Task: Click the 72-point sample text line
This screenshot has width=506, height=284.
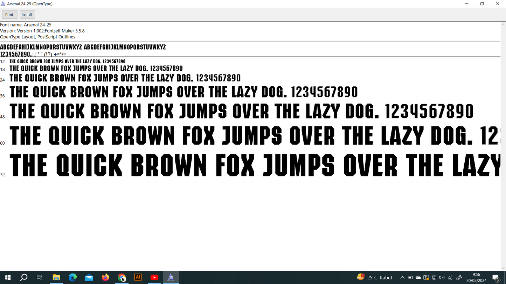Action: (x=255, y=165)
